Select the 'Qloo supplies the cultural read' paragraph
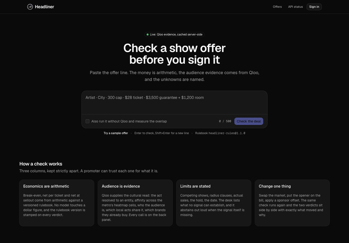Screen dimensions: 349x243 (134, 207)
